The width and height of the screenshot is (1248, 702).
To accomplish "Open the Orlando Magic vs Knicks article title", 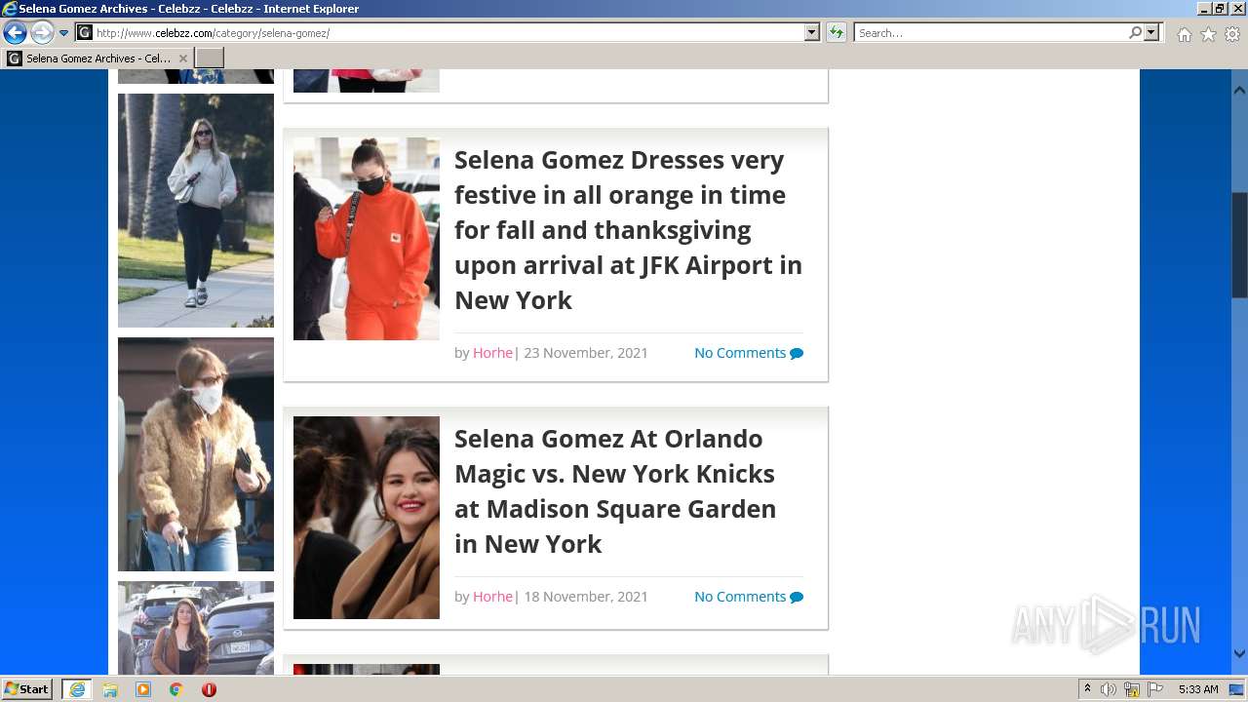I will pos(615,491).
